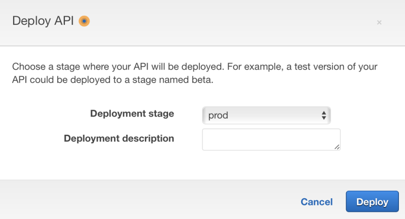Click the downward arrow in the stage selector
Image resolution: width=405 pixels, height=219 pixels.
coord(324,118)
